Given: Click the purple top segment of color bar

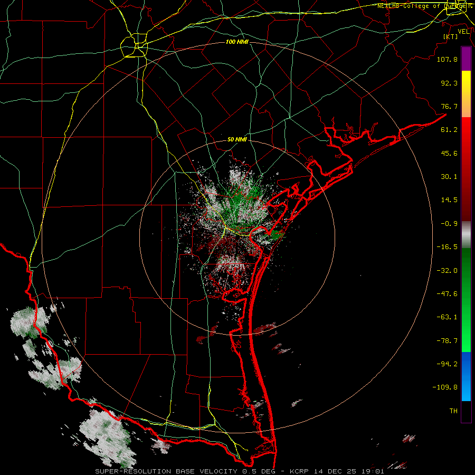Looking at the screenshot, I should click(466, 59).
